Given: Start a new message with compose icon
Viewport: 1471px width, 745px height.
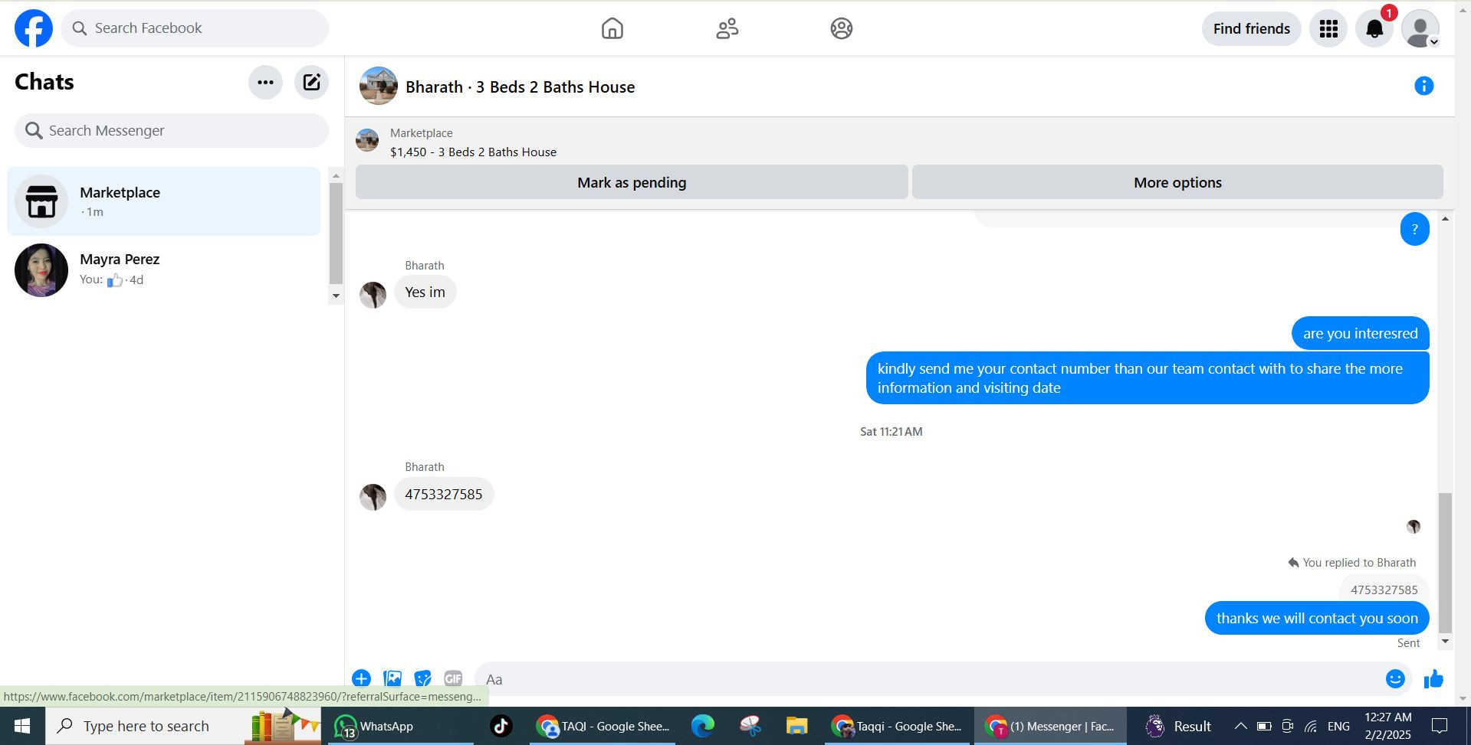Looking at the screenshot, I should point(311,82).
